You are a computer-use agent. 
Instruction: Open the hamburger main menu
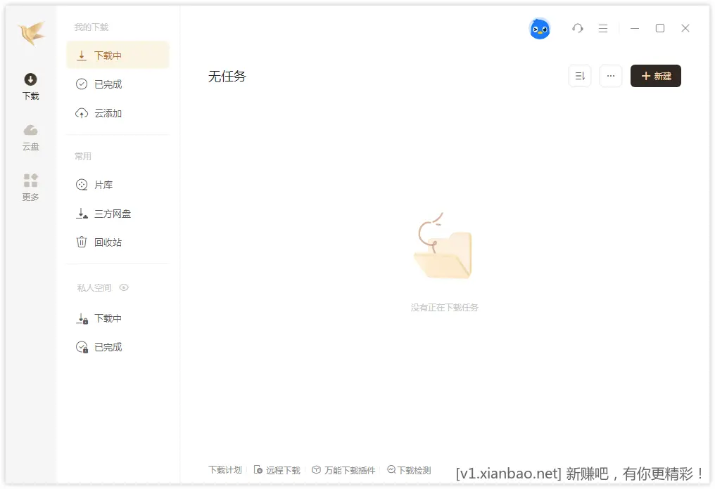(x=602, y=28)
